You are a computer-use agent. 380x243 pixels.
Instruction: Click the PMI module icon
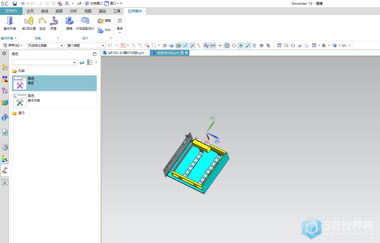click(104, 30)
